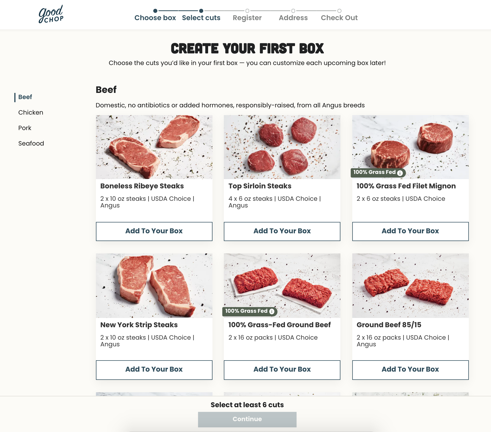Select Pork in the category sidebar
This screenshot has height=432, width=491.
coord(25,128)
